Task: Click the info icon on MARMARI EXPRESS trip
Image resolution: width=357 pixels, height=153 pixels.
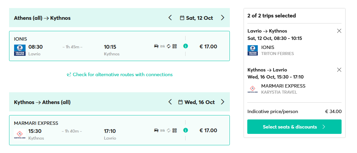Action: coord(186,130)
